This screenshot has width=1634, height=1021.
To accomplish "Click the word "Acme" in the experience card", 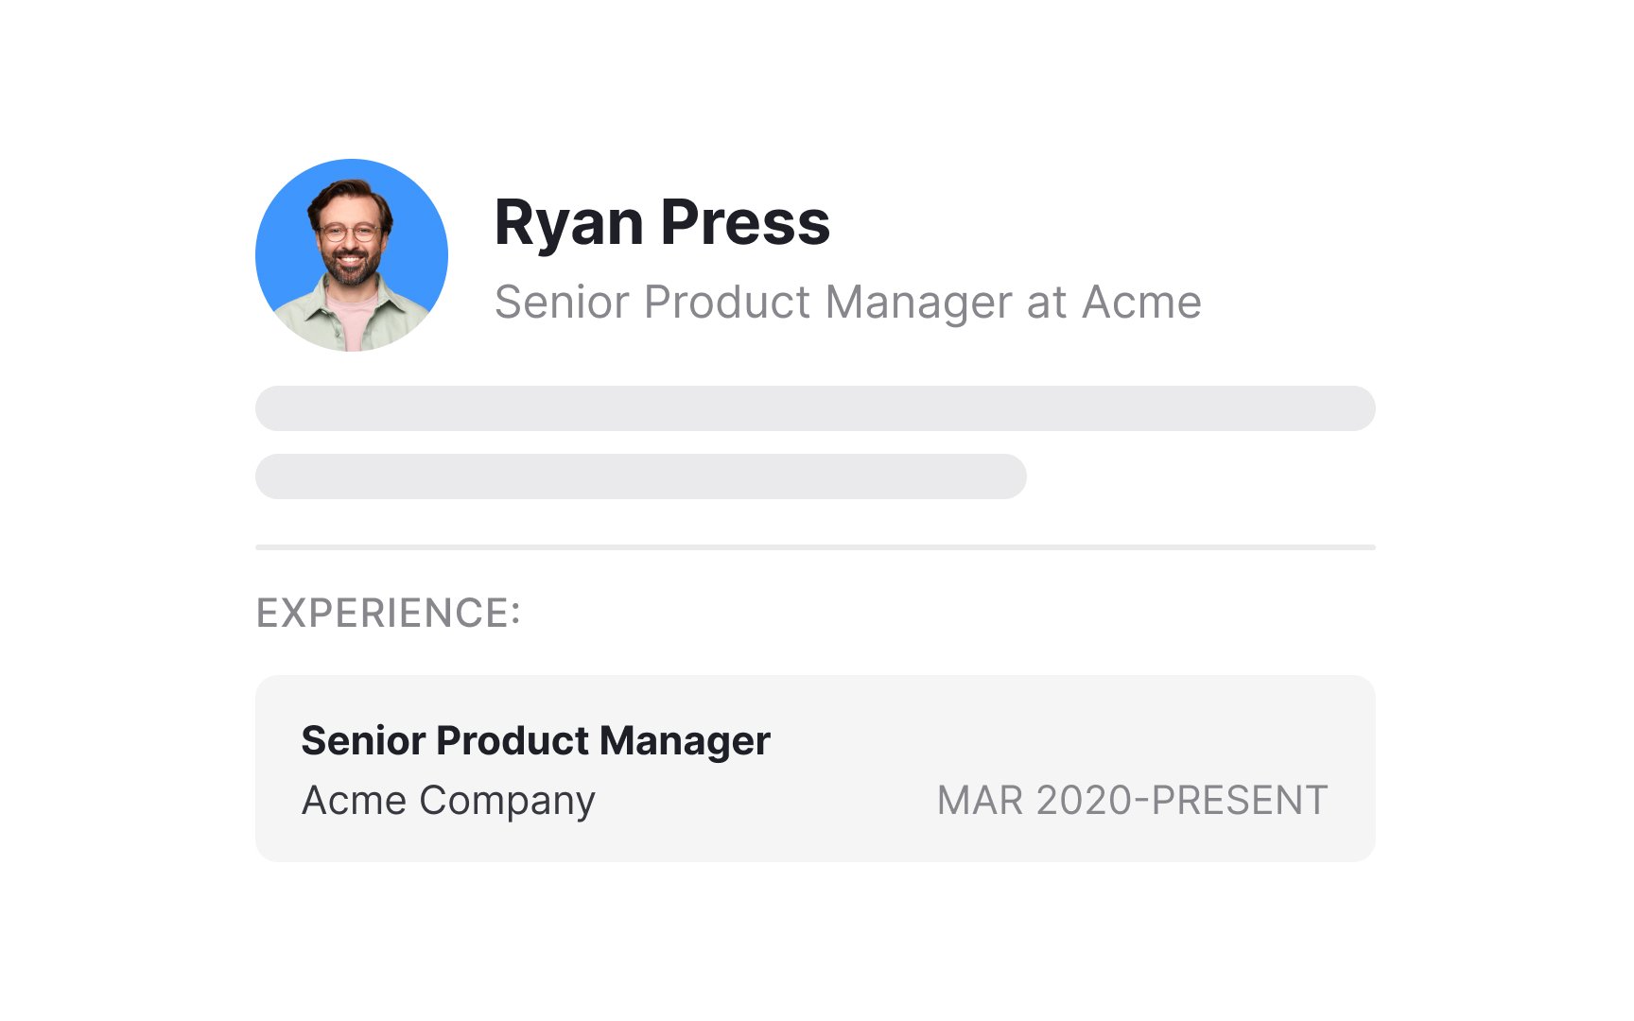I will [354, 801].
